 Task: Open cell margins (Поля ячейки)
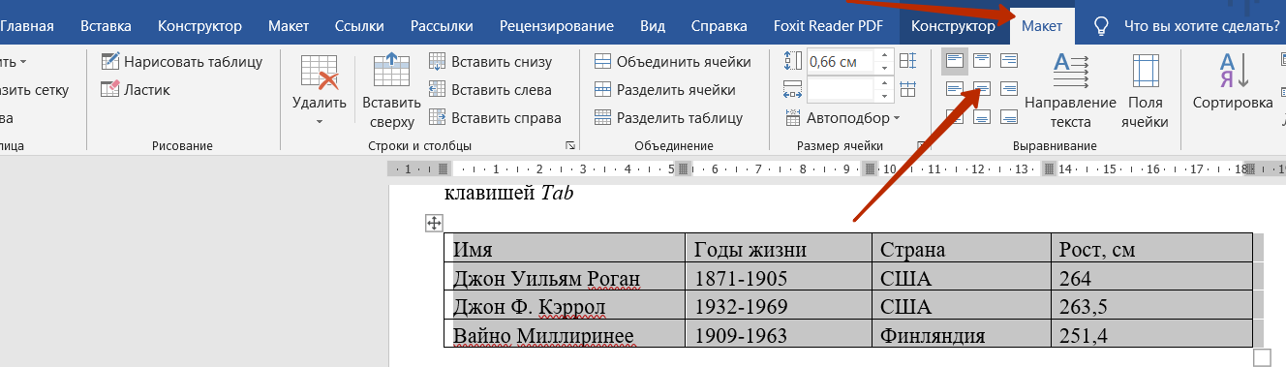click(x=1145, y=92)
